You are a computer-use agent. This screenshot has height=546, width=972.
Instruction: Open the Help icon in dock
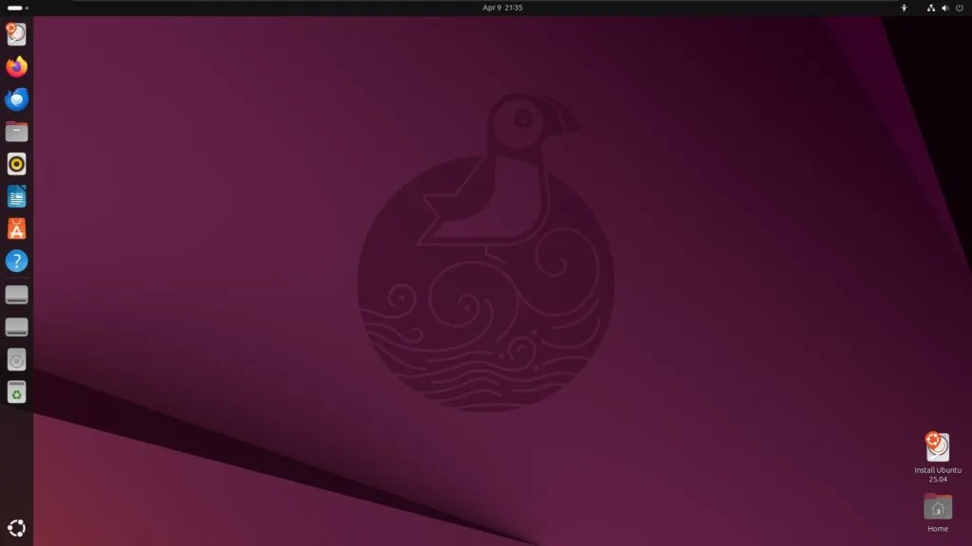(17, 262)
